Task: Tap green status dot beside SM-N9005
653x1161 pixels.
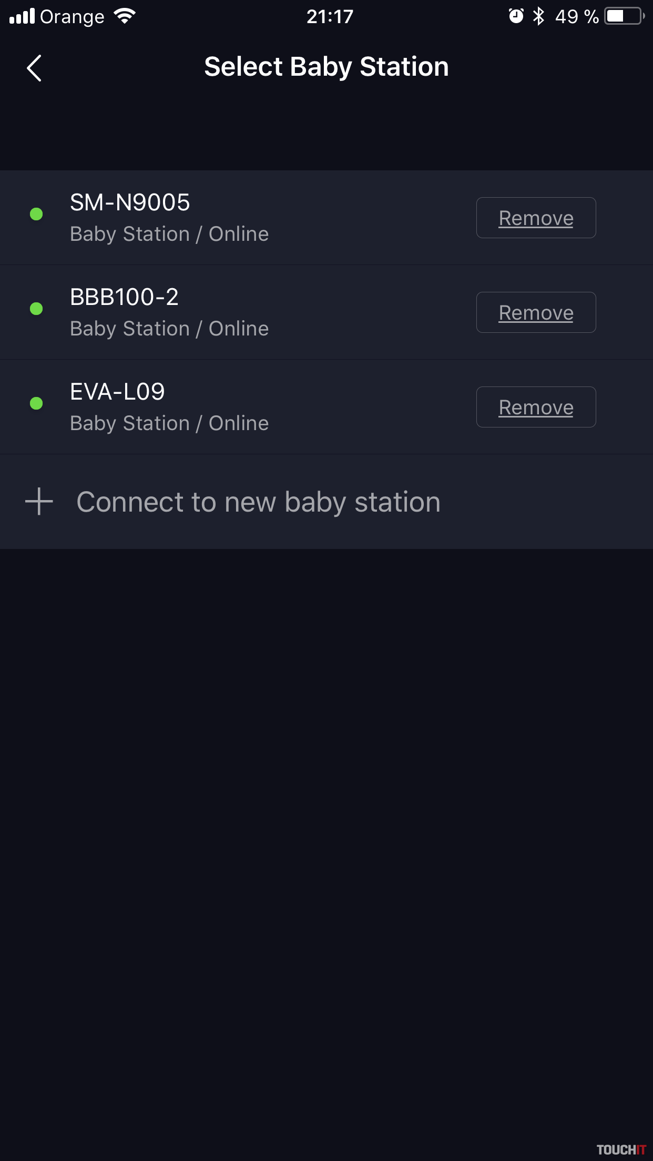Action: (36, 214)
